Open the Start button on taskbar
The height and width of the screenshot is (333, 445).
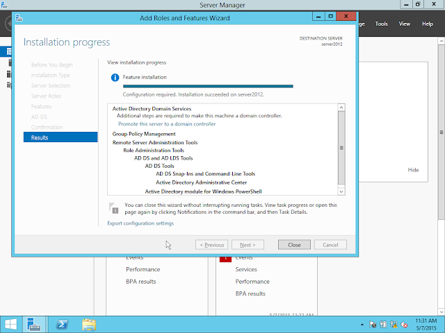[11, 325]
